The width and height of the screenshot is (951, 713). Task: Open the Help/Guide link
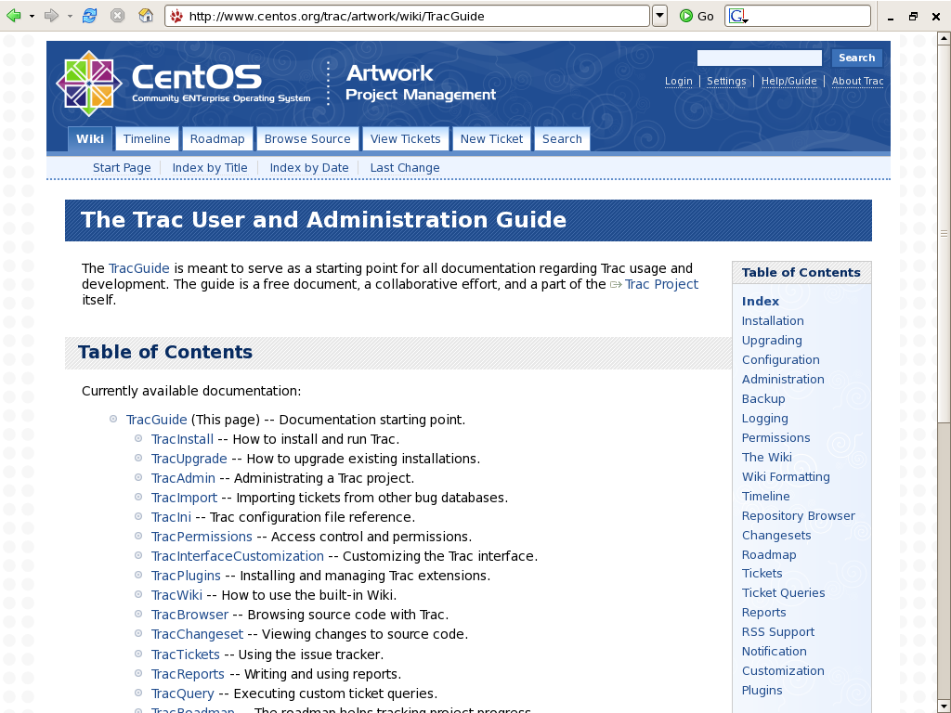(x=788, y=81)
